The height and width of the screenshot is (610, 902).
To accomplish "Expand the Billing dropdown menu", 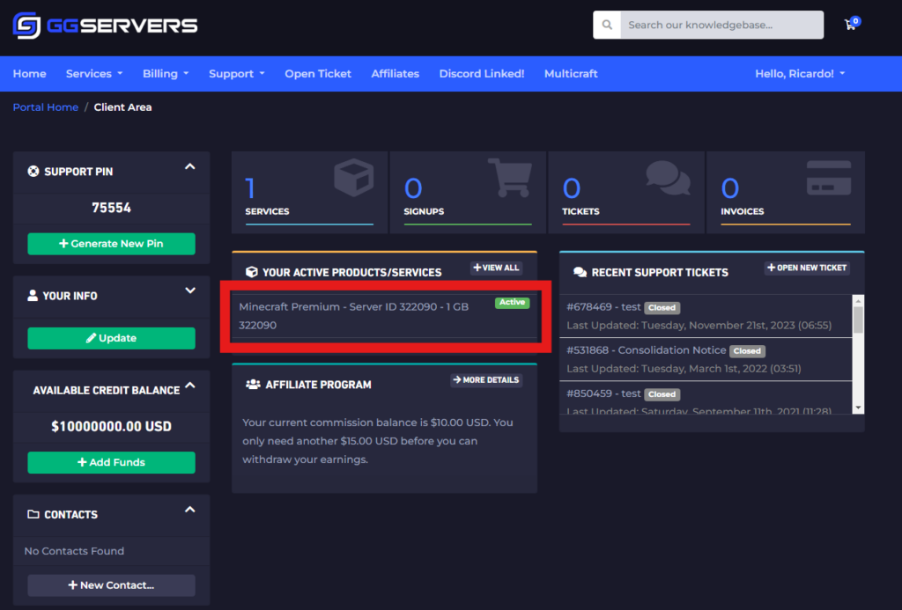I will click(x=166, y=74).
